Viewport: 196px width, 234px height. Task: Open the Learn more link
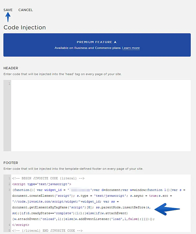(131, 48)
